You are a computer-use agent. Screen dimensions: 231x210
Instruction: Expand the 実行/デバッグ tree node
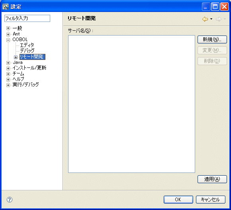[8, 85]
